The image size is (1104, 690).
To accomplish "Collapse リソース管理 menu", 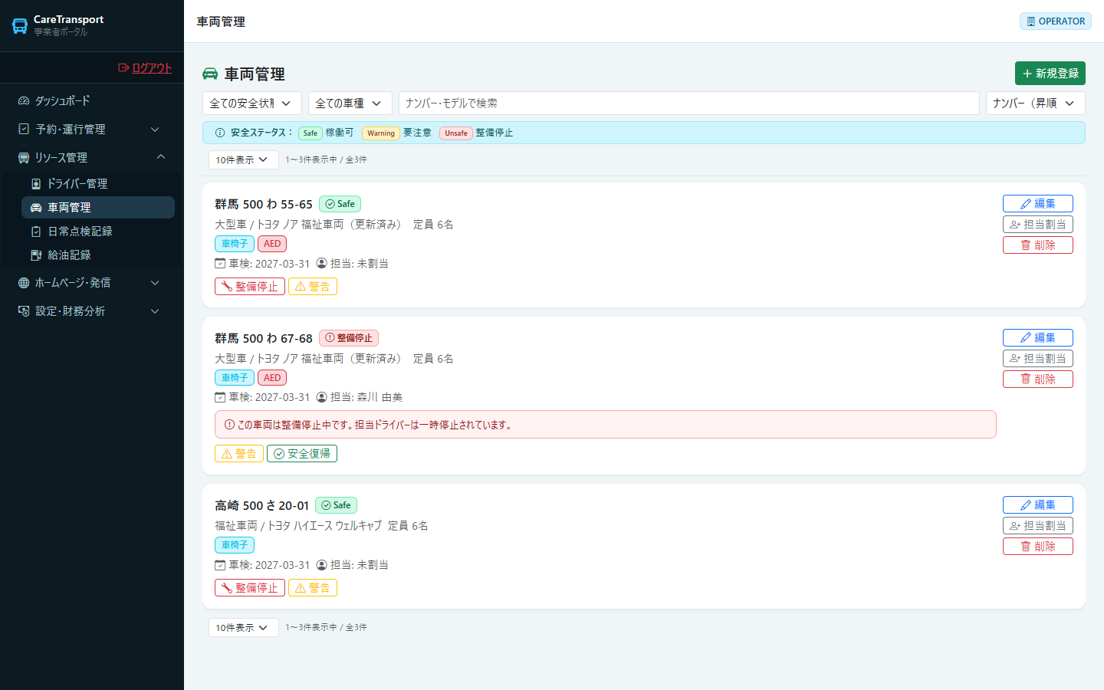I will coord(92,157).
